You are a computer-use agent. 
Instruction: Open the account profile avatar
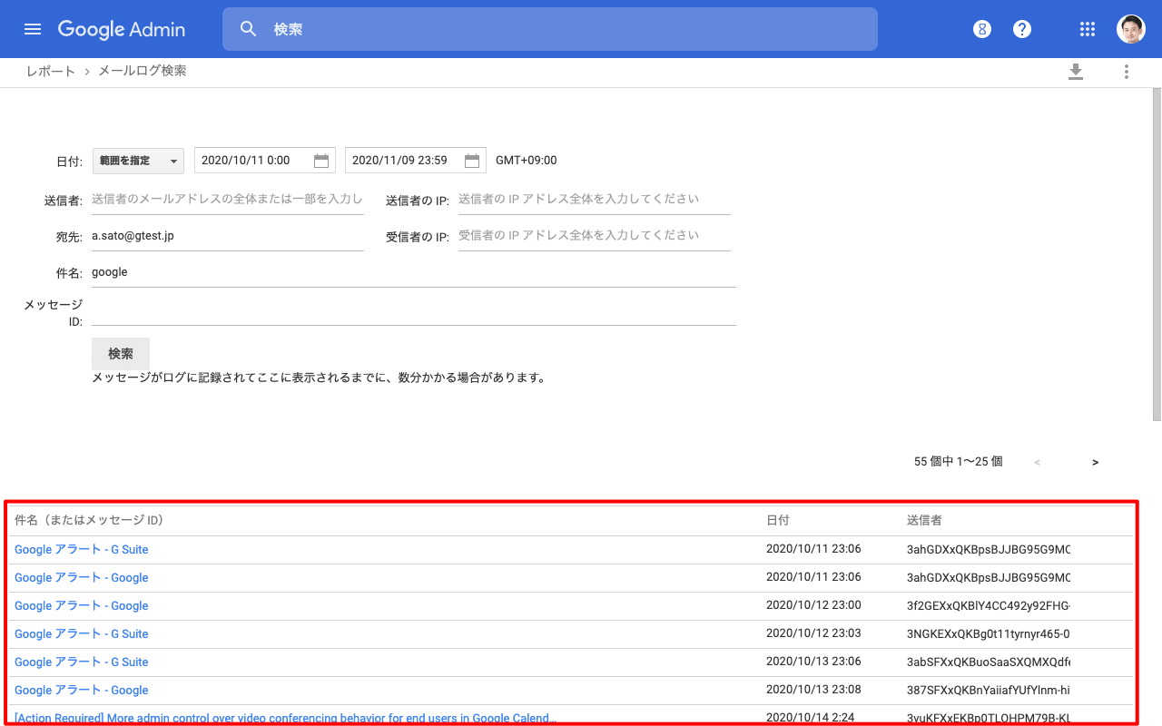pos(1131,29)
